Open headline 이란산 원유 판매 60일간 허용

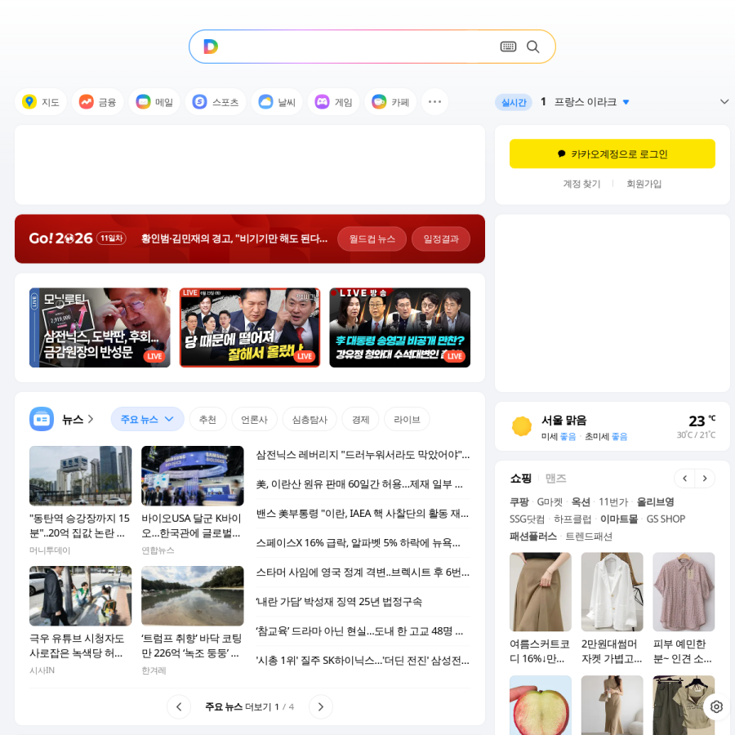pyautogui.click(x=359, y=484)
